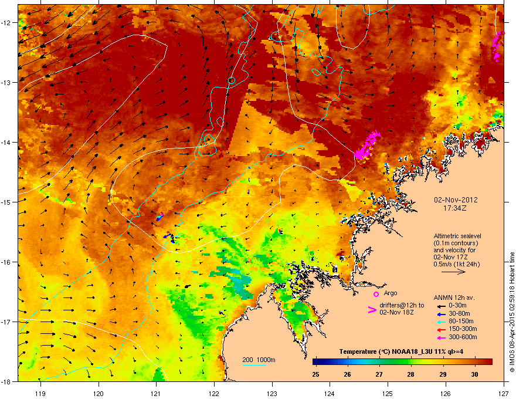
Task: Click the magenta drifter track near 124.5°E, -14°
Action: point(367,146)
